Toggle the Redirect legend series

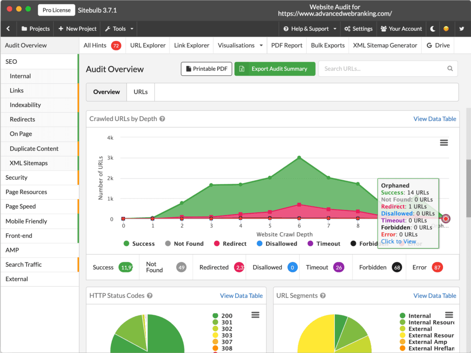230,244
